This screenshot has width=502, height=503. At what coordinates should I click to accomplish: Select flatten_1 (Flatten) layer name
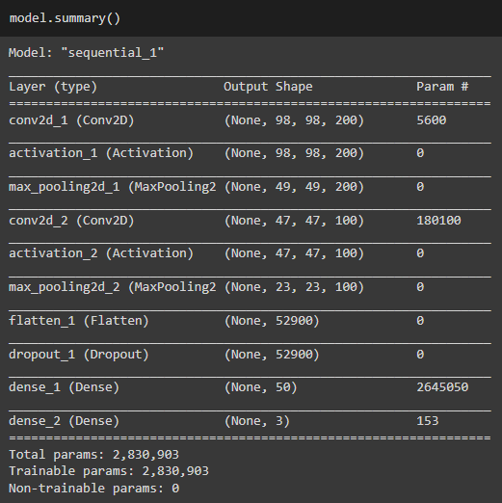point(79,321)
